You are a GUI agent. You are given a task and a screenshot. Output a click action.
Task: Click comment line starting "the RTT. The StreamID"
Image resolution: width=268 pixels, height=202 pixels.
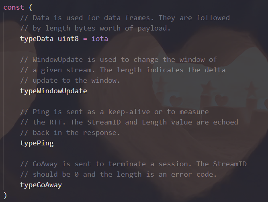(129, 122)
